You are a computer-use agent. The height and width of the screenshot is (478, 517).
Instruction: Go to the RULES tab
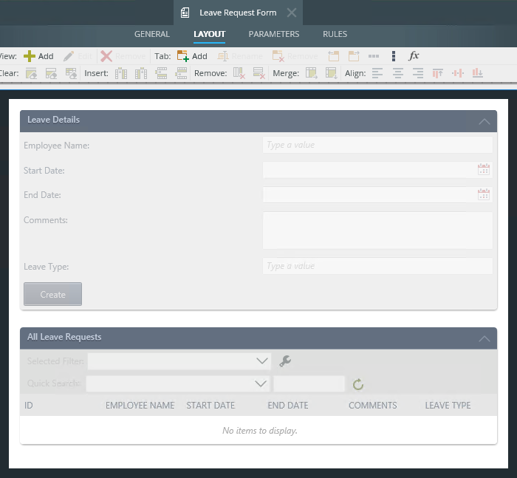(335, 34)
